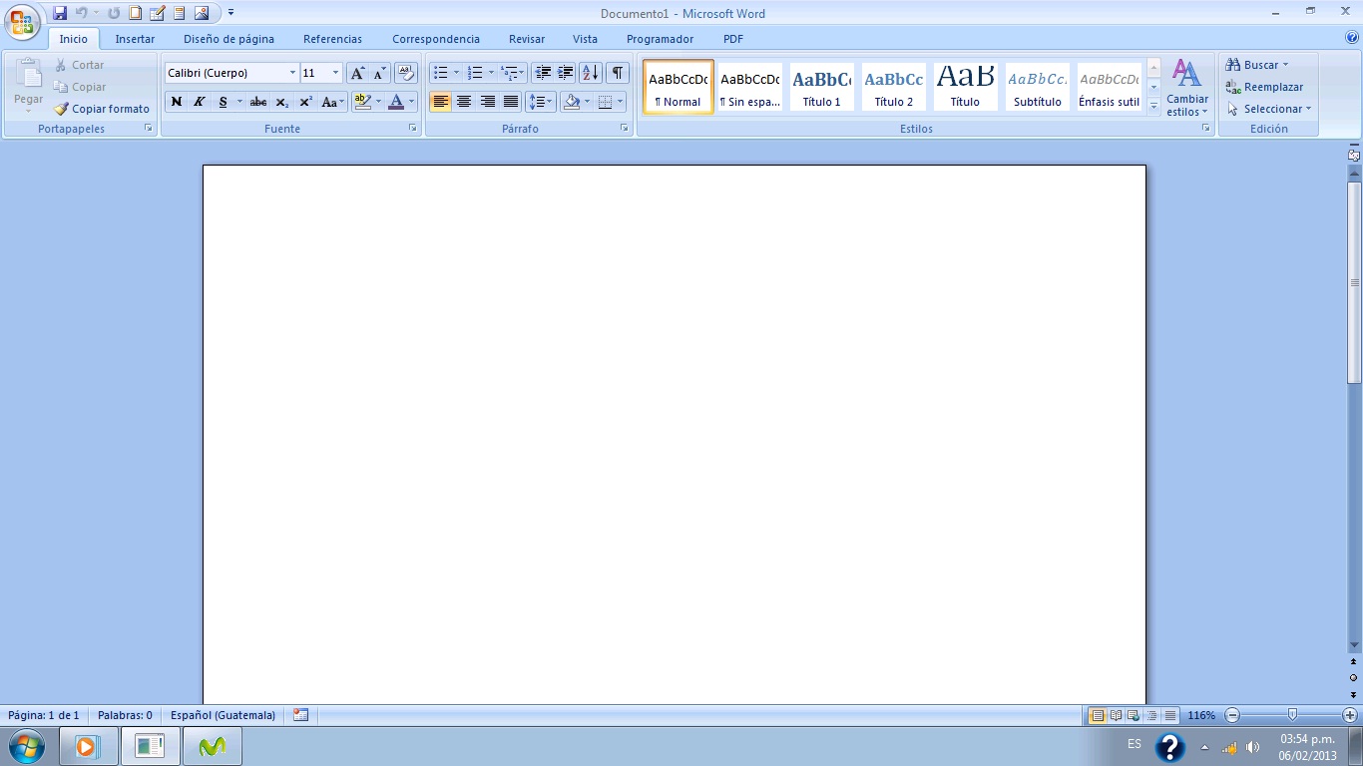Apply bold formatting with the N icon

(177, 102)
